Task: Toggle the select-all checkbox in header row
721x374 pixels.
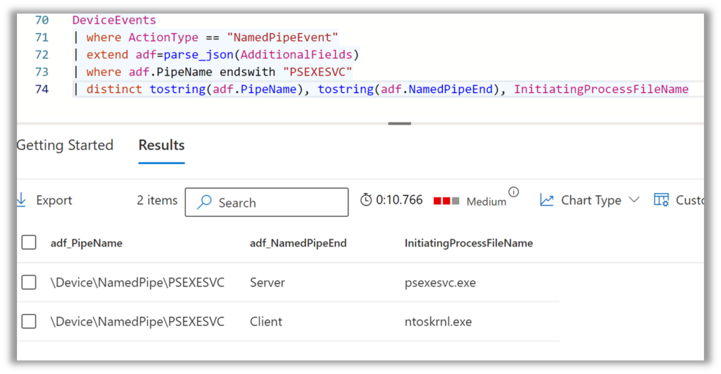Action: pos(29,242)
